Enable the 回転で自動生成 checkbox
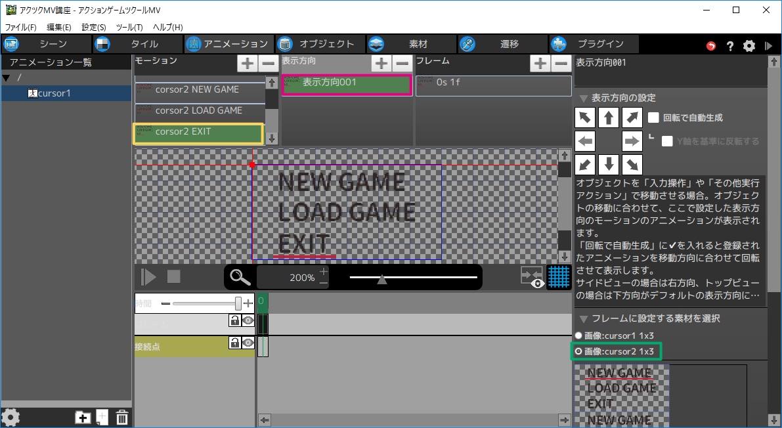 [x=653, y=118]
